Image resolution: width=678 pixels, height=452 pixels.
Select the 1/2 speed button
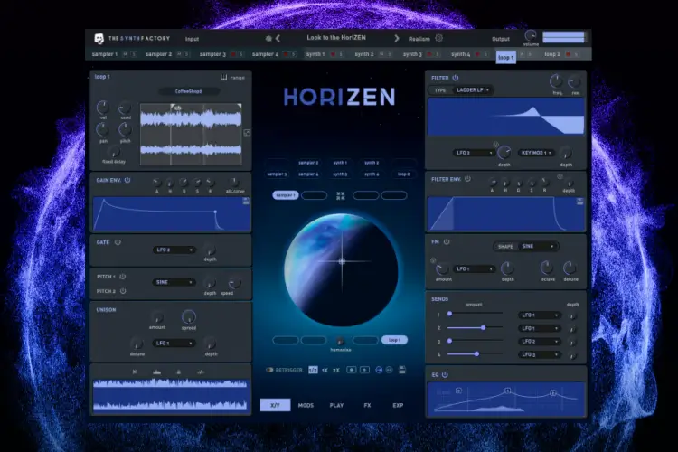point(313,370)
